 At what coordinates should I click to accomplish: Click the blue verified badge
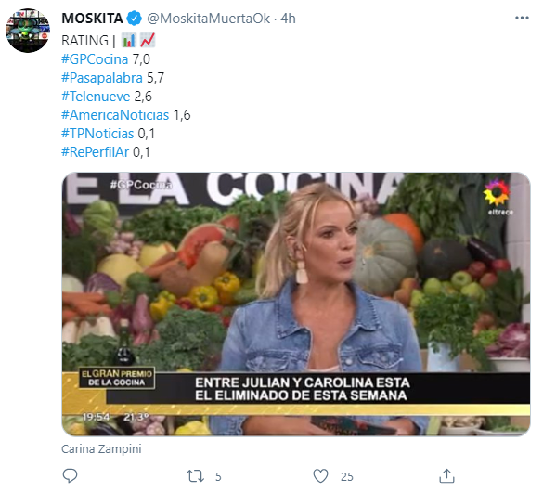tap(135, 19)
